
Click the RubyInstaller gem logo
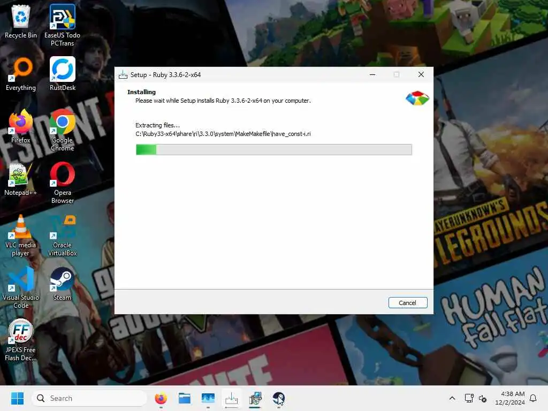pos(417,98)
